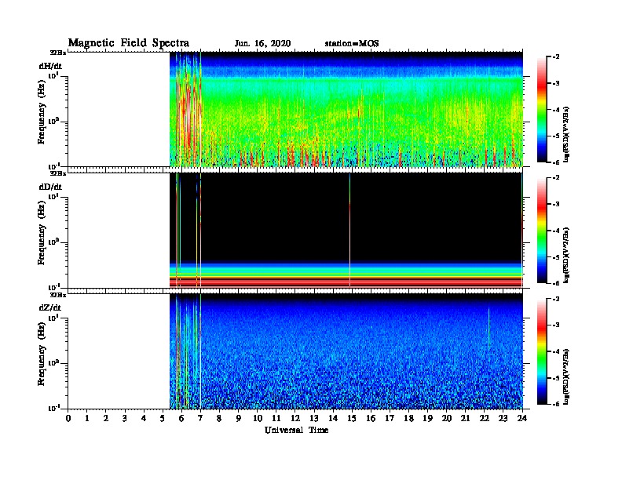Click the "dD/dt" panel label

coord(50,187)
